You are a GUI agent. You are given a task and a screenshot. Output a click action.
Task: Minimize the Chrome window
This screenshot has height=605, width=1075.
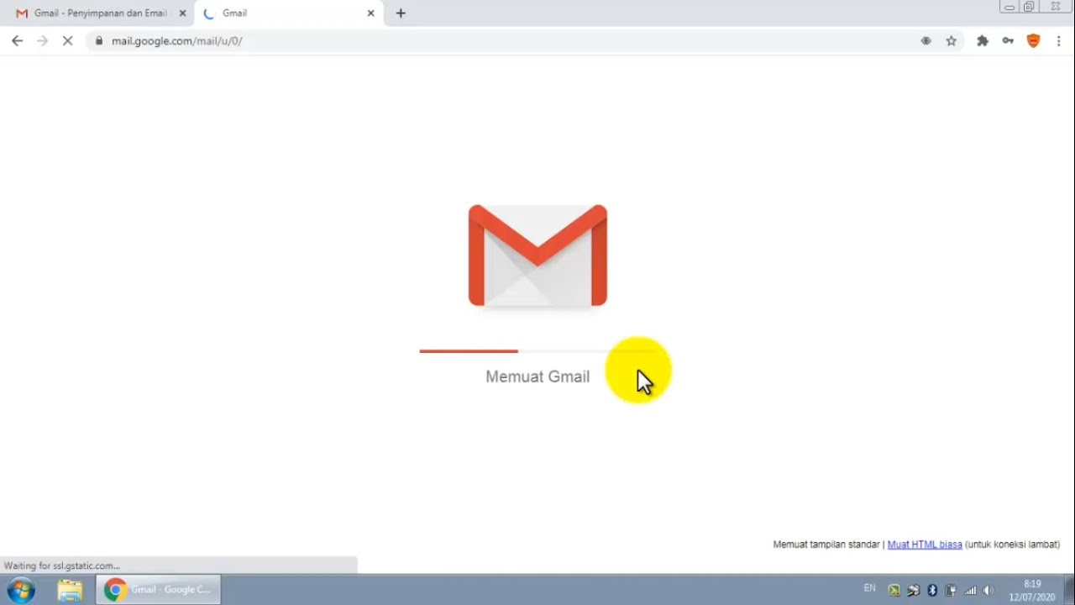[1009, 7]
